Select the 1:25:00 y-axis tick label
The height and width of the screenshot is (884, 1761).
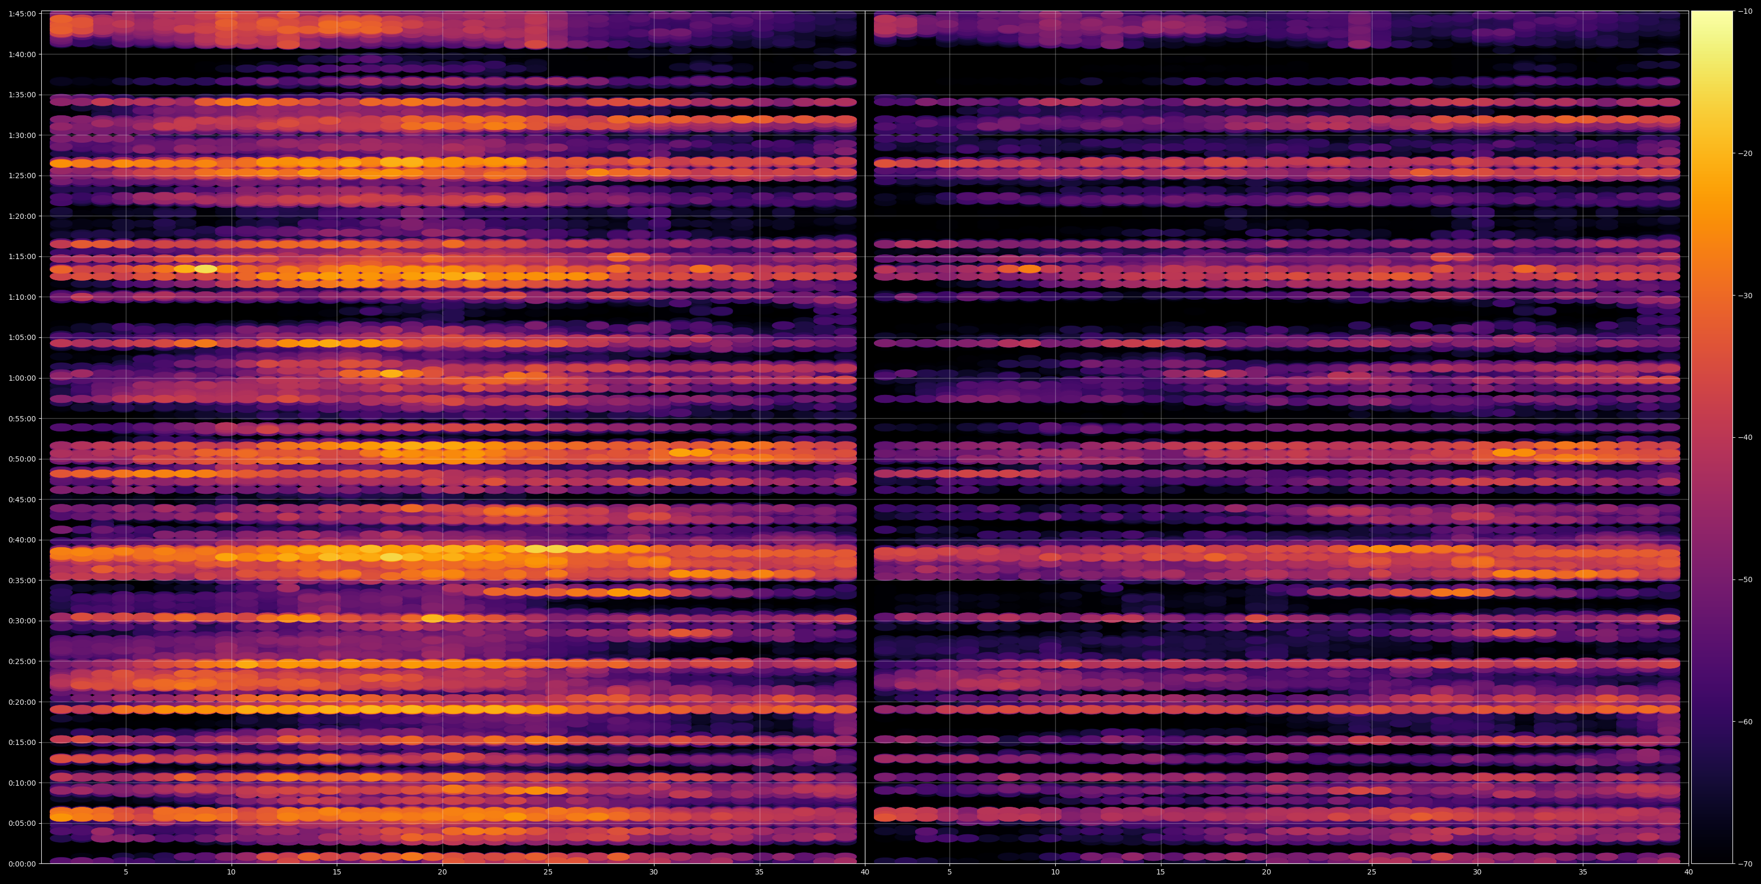[22, 176]
